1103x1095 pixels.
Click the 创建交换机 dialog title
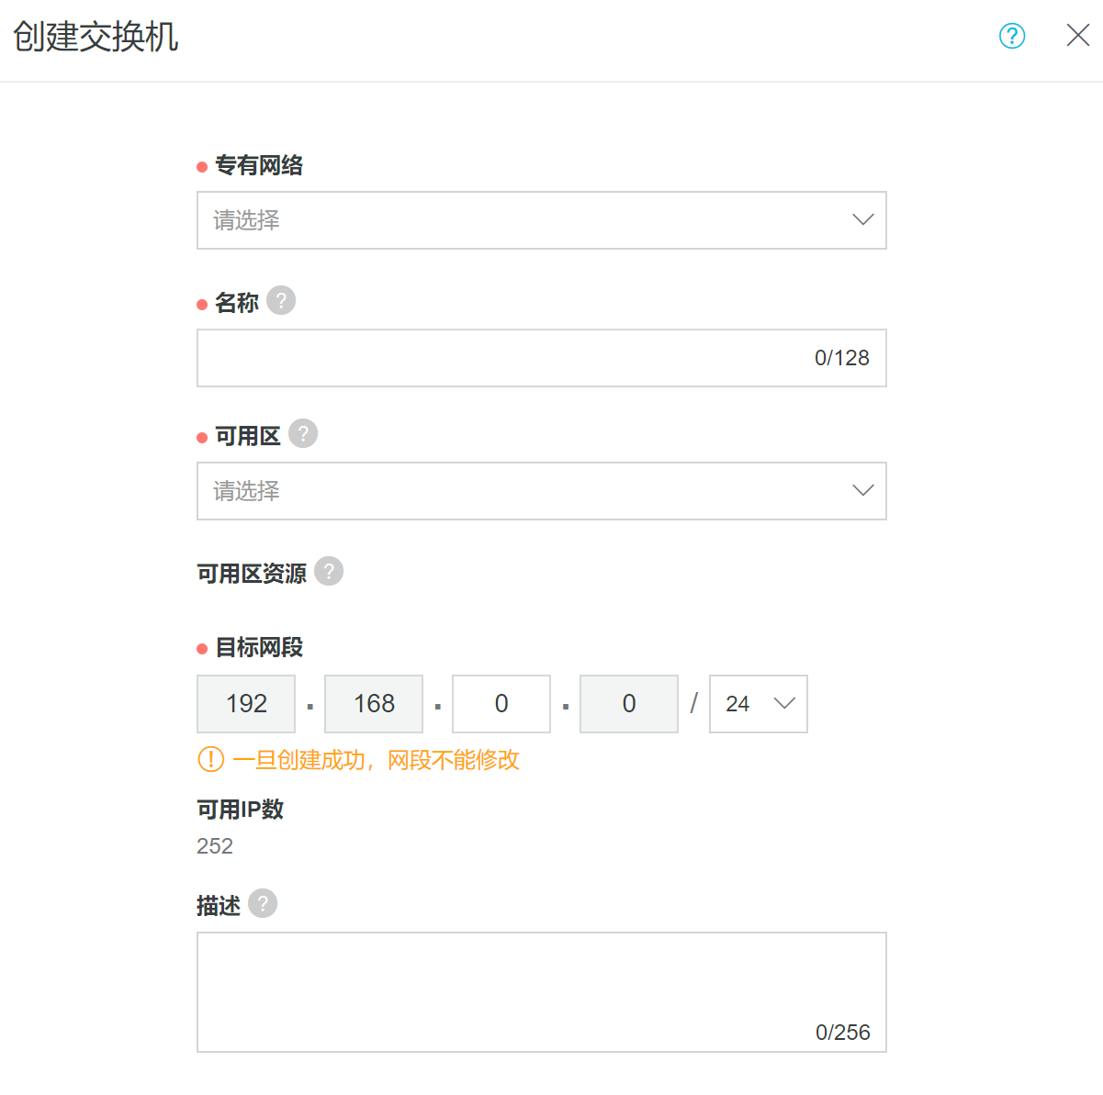[x=96, y=37]
